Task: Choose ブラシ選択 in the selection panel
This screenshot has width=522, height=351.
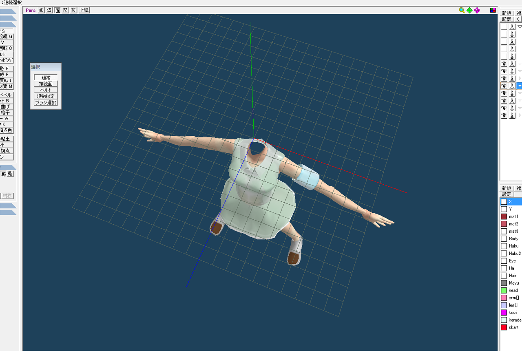Action: click(x=46, y=103)
